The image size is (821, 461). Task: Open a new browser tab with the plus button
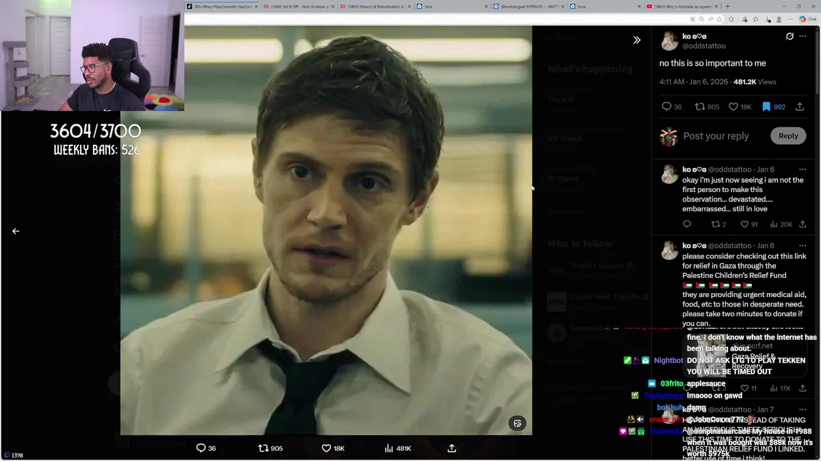tap(727, 6)
